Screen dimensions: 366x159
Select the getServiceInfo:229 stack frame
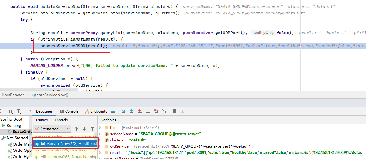click(x=65, y=150)
